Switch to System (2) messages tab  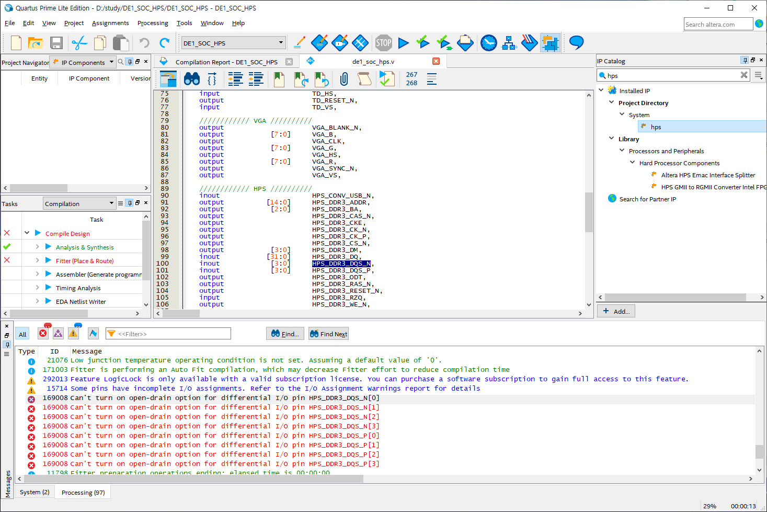[x=35, y=492]
